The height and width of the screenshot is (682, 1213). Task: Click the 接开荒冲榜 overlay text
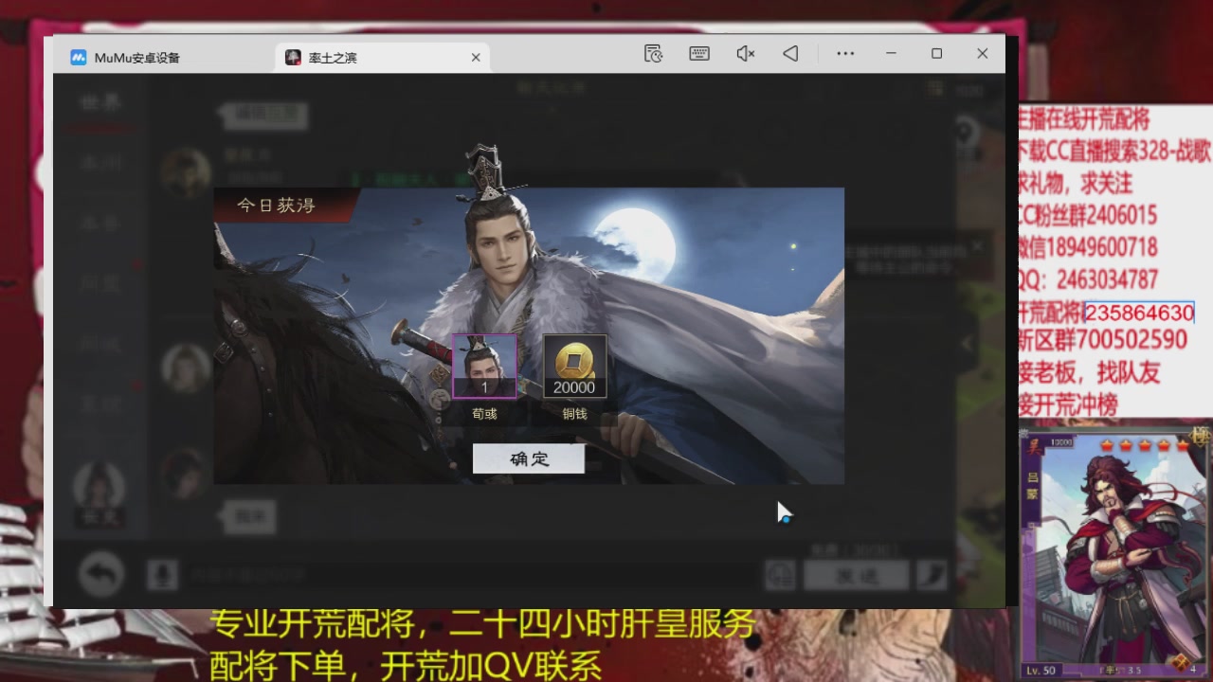[x=1068, y=404]
